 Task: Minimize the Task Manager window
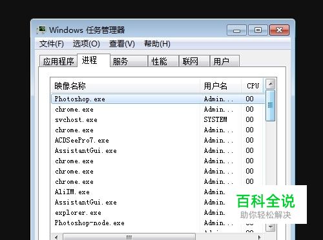236,30
